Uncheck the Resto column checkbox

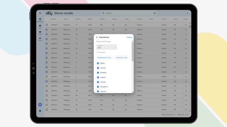(x=98, y=63)
